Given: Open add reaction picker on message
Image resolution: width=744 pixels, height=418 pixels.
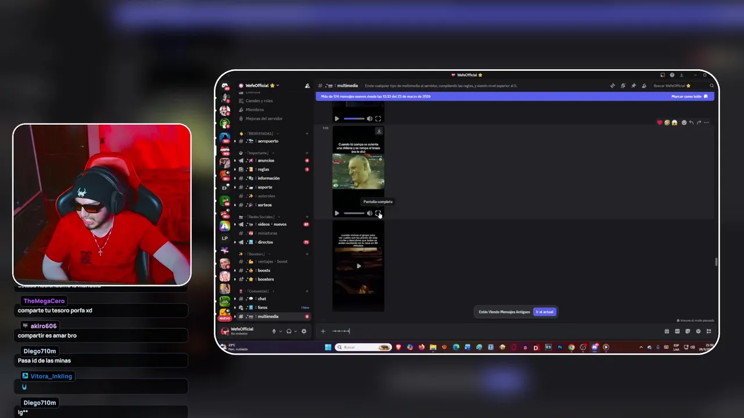Looking at the screenshot, I should pyautogui.click(x=684, y=122).
